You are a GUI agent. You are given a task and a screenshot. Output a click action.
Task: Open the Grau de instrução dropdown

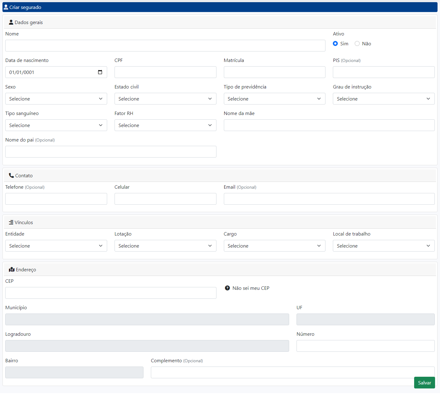click(384, 99)
